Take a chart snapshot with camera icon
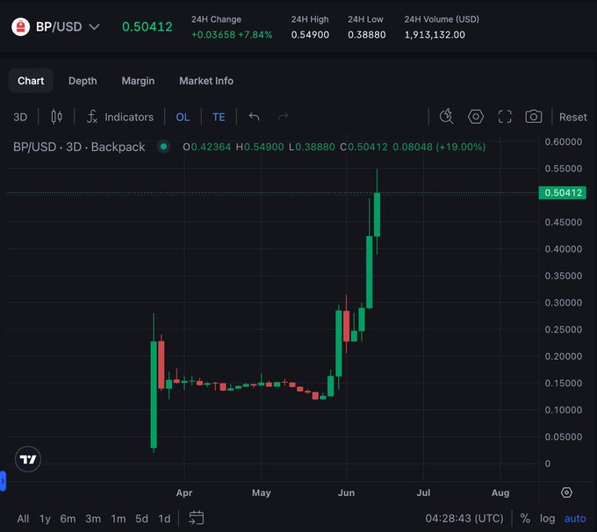Screen dimensions: 597x532 [x=534, y=116]
